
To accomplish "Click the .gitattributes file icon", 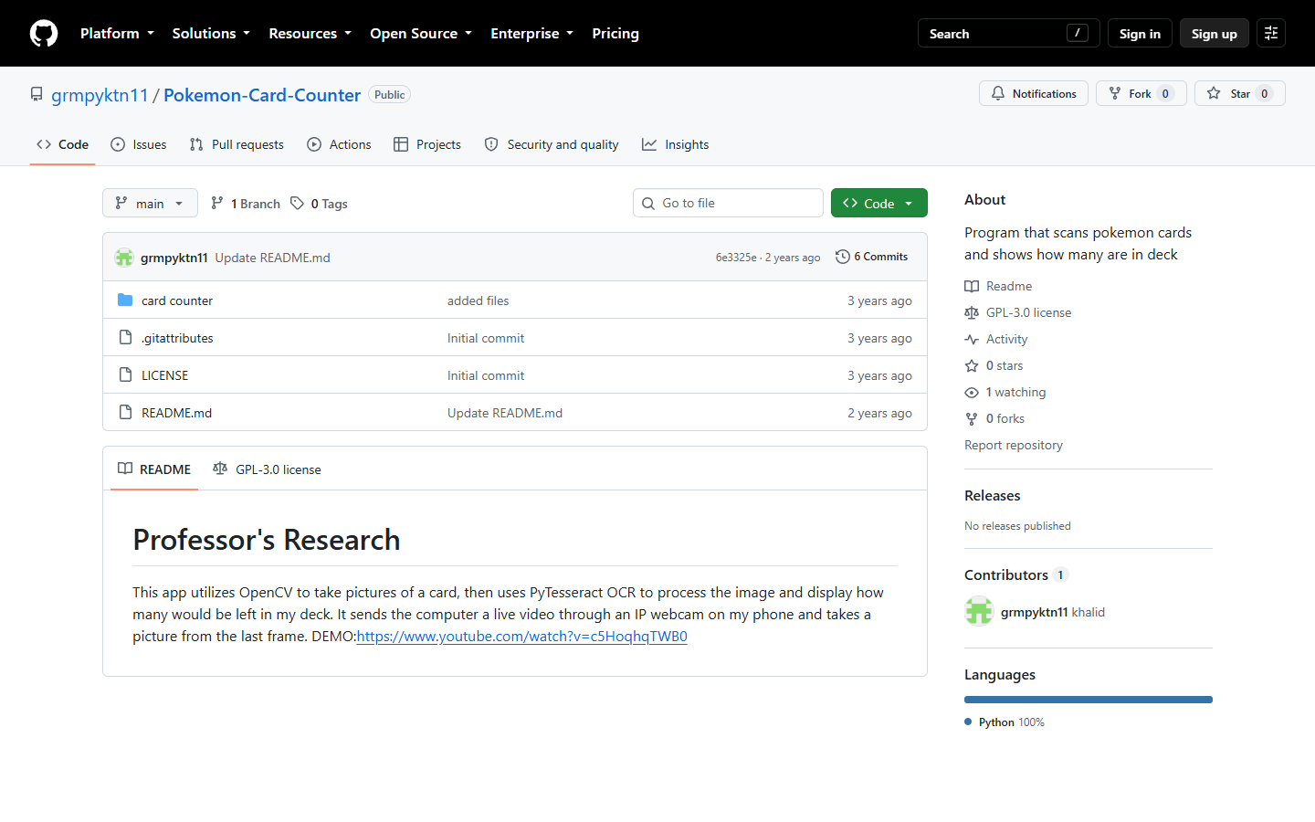I will click(125, 338).
